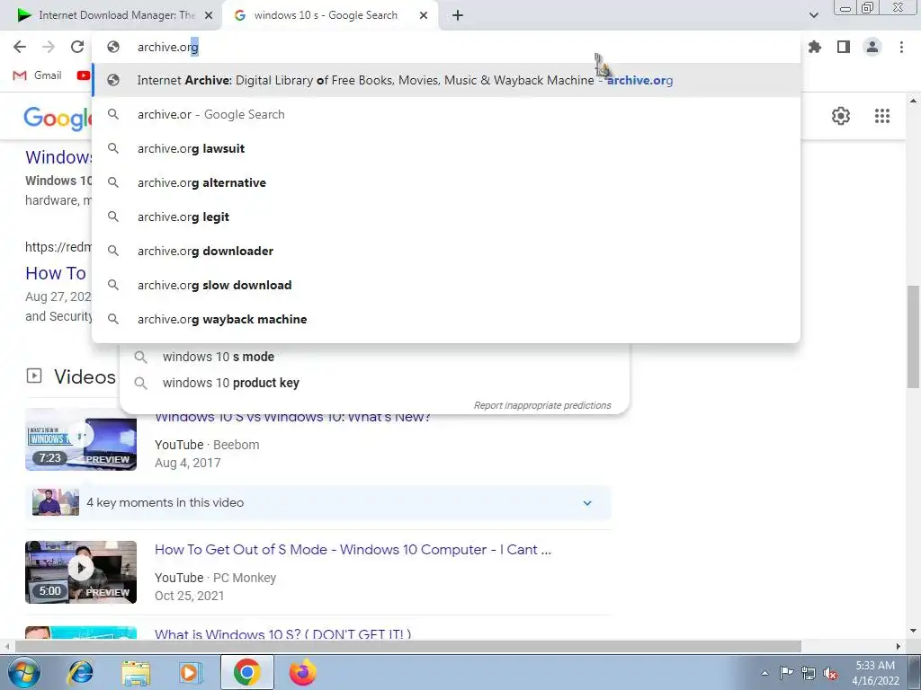Open tab search chevron
The image size is (921, 690).
[813, 15]
